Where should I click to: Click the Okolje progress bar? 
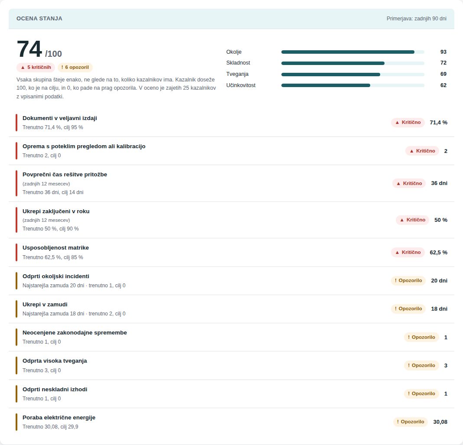tap(352, 52)
